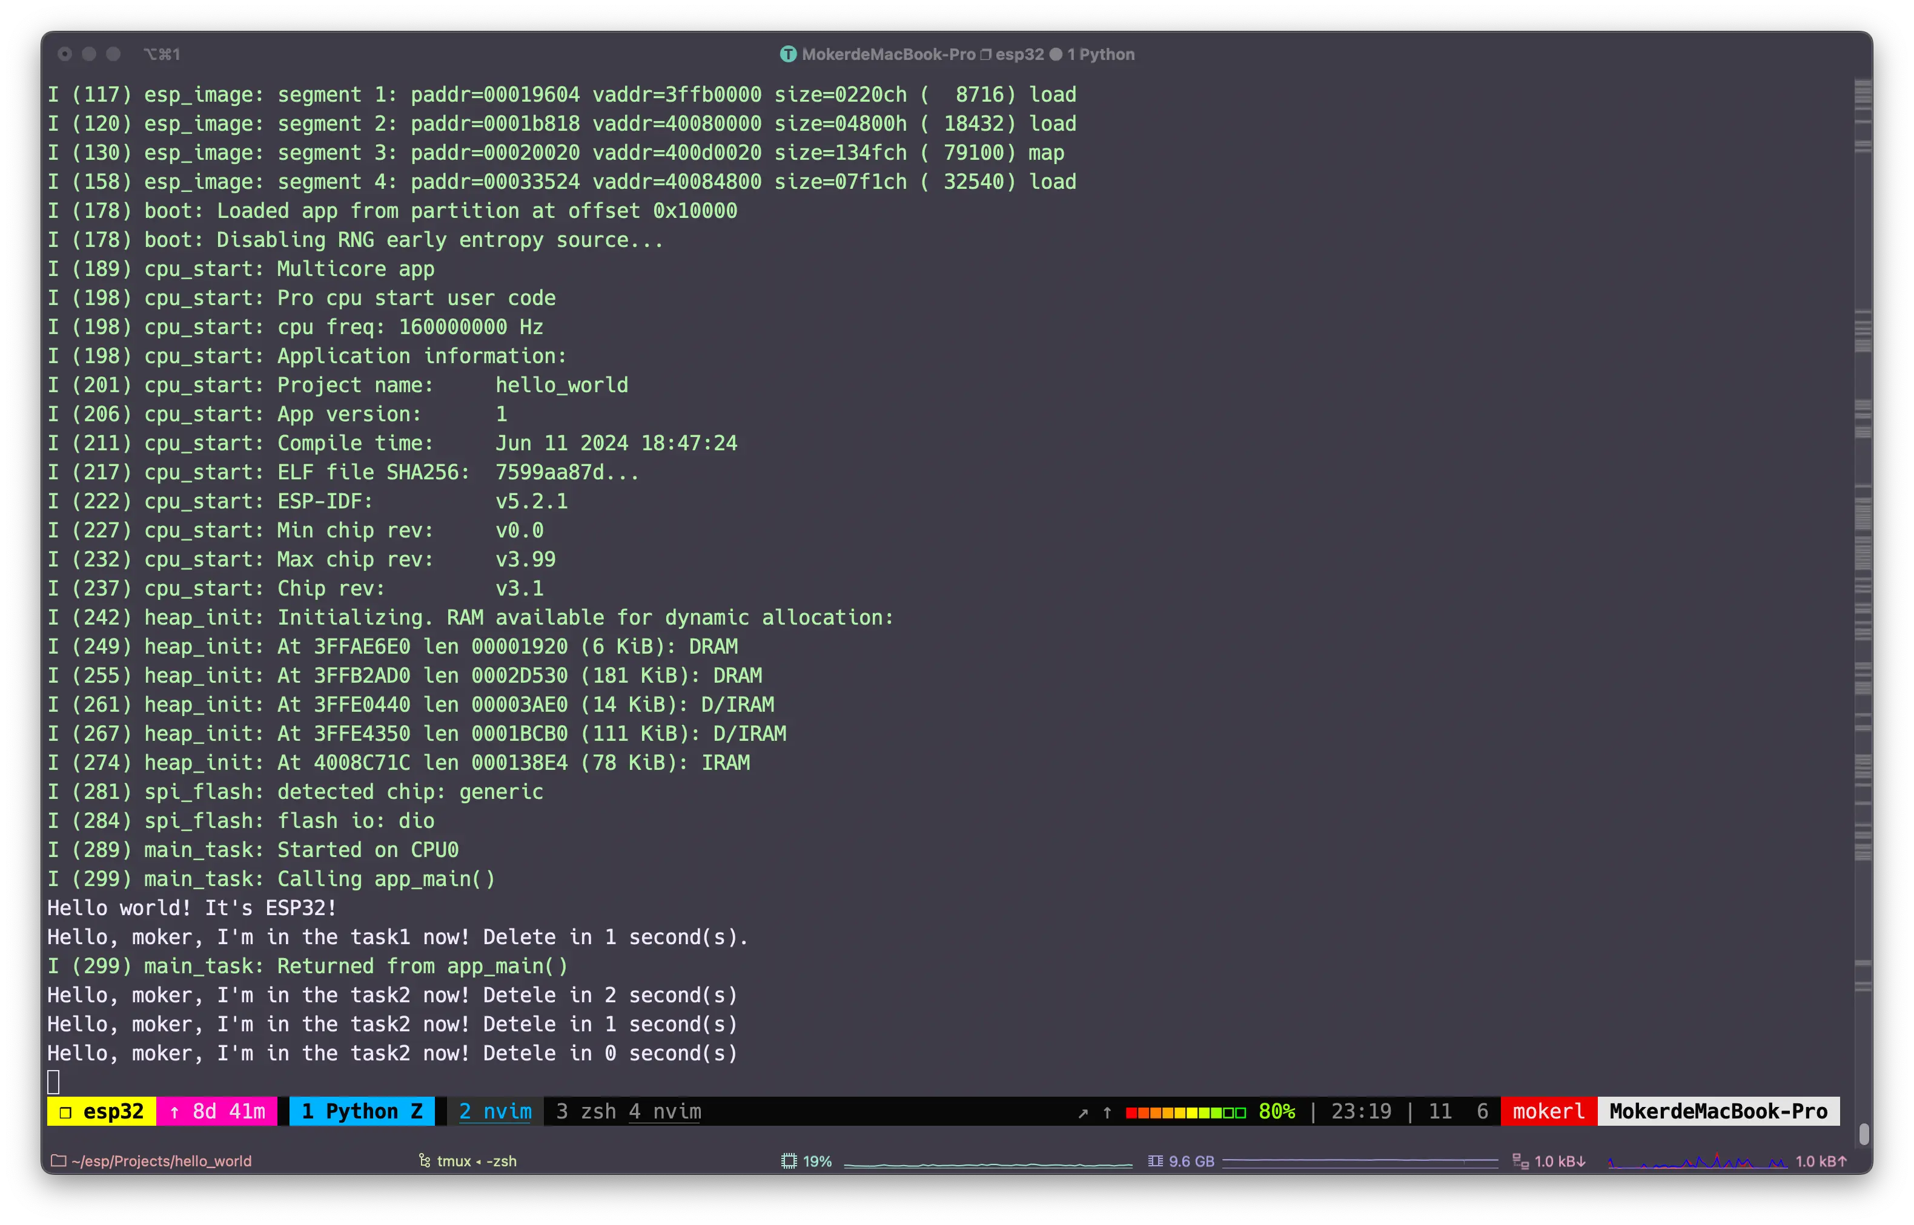This screenshot has width=1914, height=1225.
Task: Click the tmux • -zsh job label
Action: coord(477,1161)
